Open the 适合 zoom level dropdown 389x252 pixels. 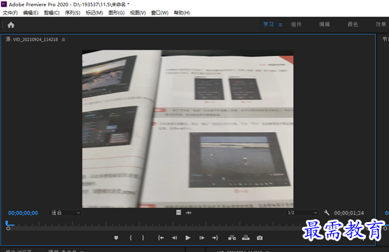65,213
